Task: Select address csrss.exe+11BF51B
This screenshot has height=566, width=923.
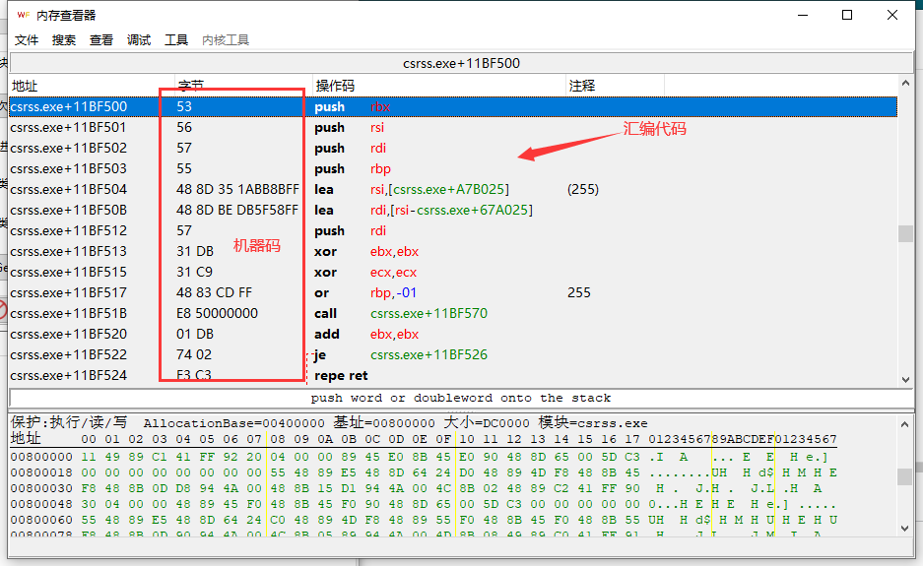Action: click(68, 314)
